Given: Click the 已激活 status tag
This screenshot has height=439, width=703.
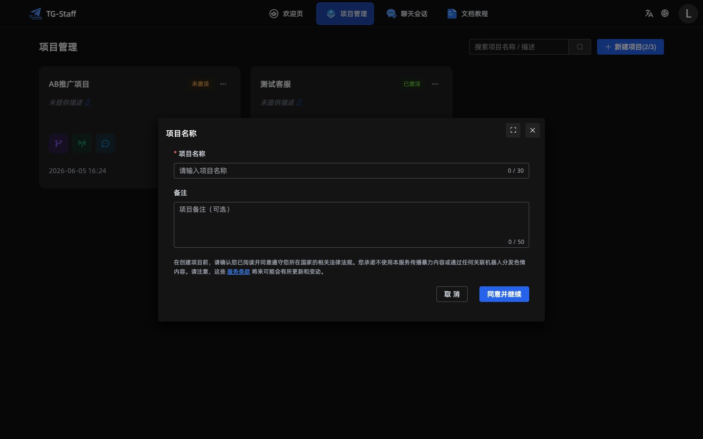Looking at the screenshot, I should (x=412, y=84).
